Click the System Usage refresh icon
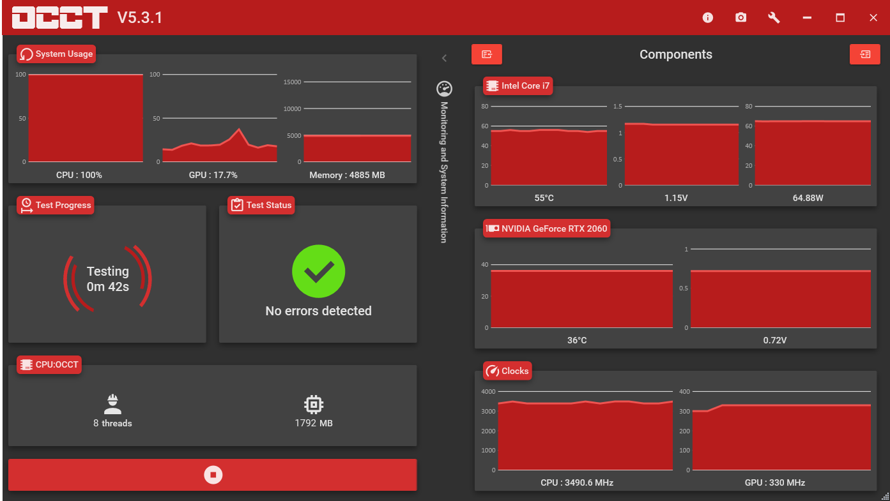This screenshot has width=890, height=501. 27,54
